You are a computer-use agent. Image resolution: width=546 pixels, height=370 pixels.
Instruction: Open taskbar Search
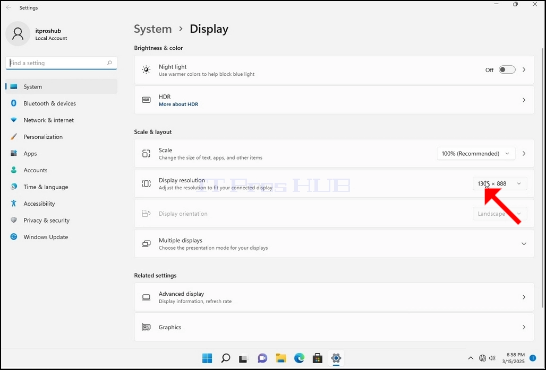tap(226, 358)
